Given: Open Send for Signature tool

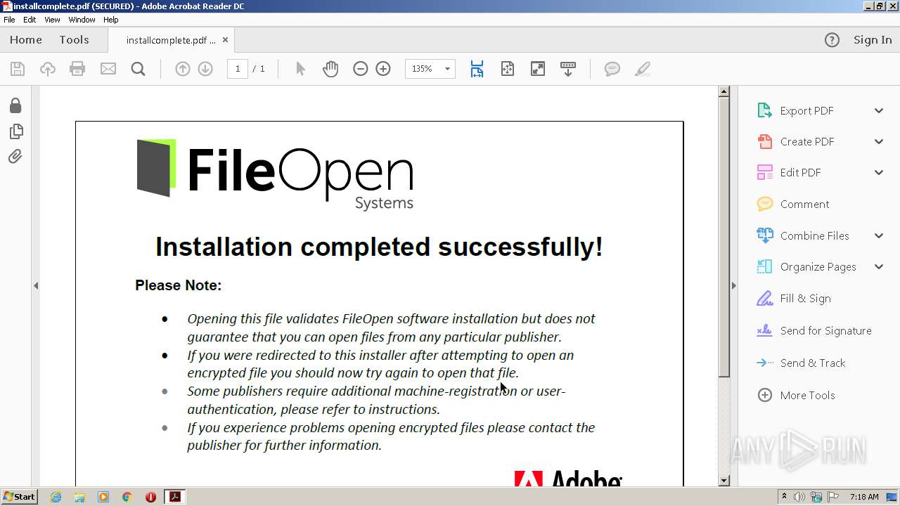Looking at the screenshot, I should [826, 330].
